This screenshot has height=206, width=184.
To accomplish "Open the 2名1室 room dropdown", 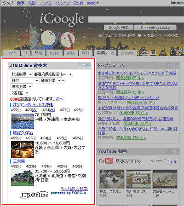I will (20, 93).
